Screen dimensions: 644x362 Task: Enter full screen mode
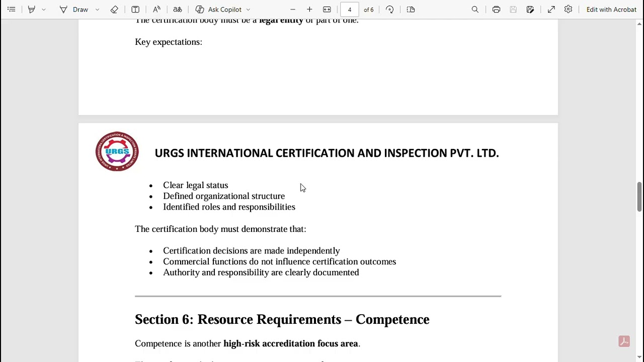tap(551, 10)
